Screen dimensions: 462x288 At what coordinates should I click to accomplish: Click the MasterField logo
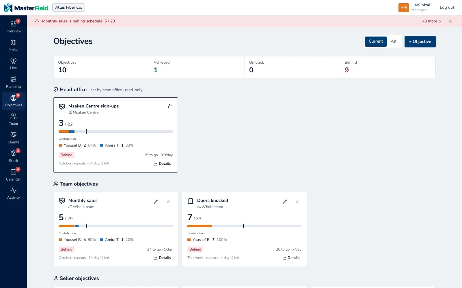pyautogui.click(x=26, y=8)
